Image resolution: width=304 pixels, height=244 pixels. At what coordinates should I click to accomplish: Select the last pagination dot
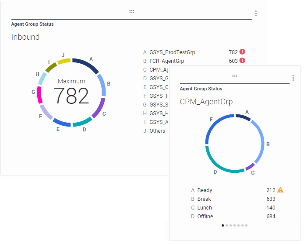[247, 226]
